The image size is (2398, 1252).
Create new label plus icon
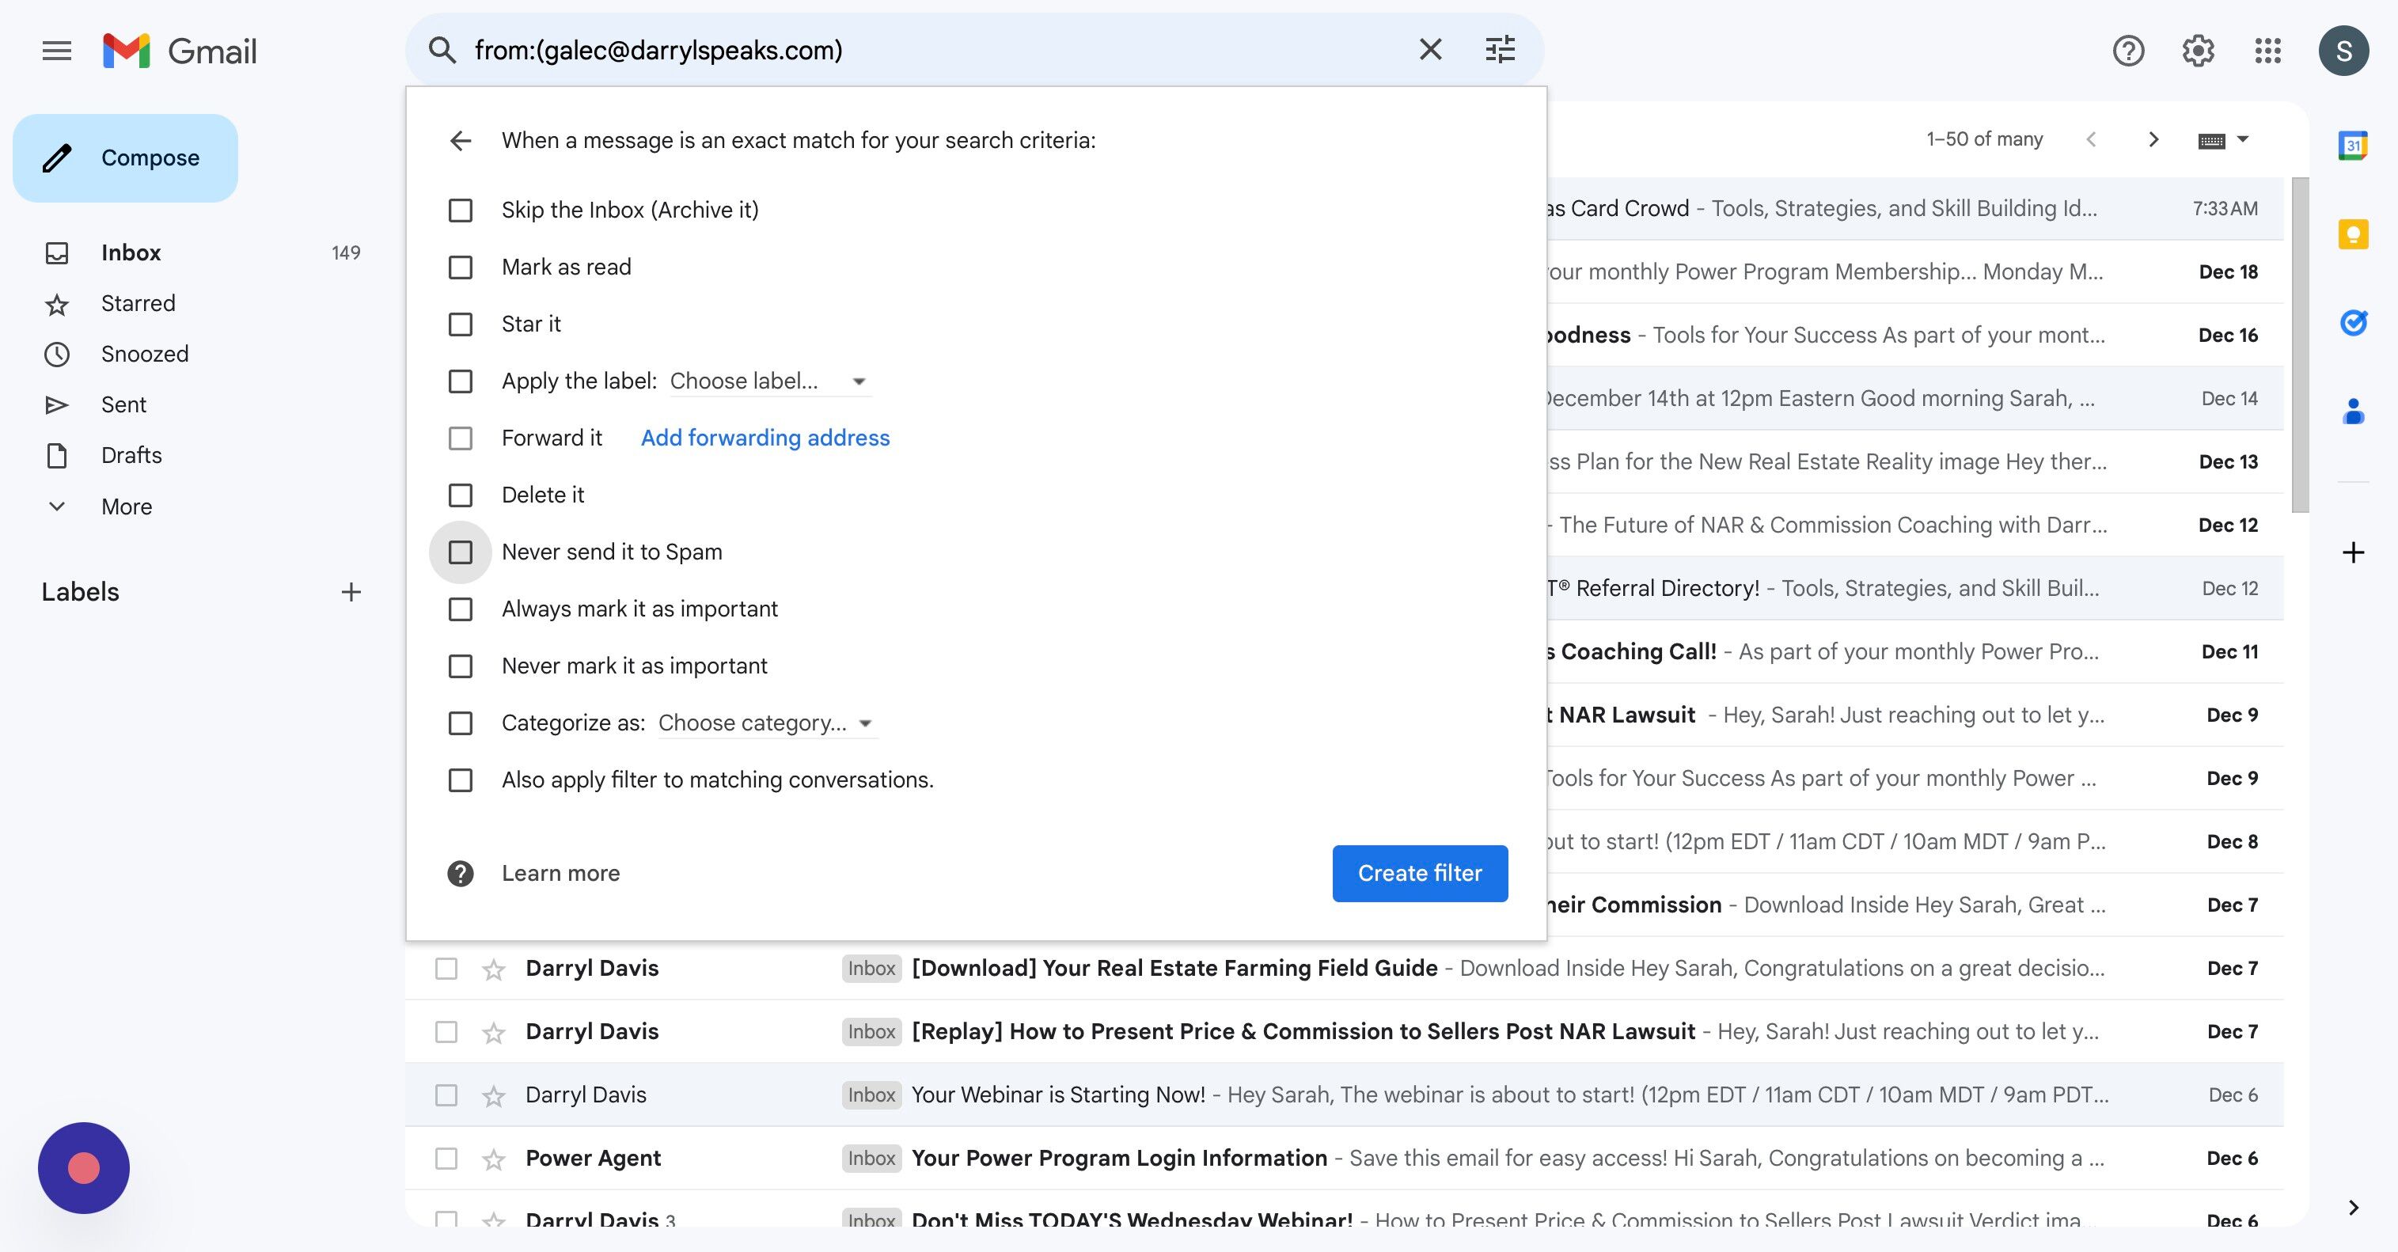click(351, 592)
